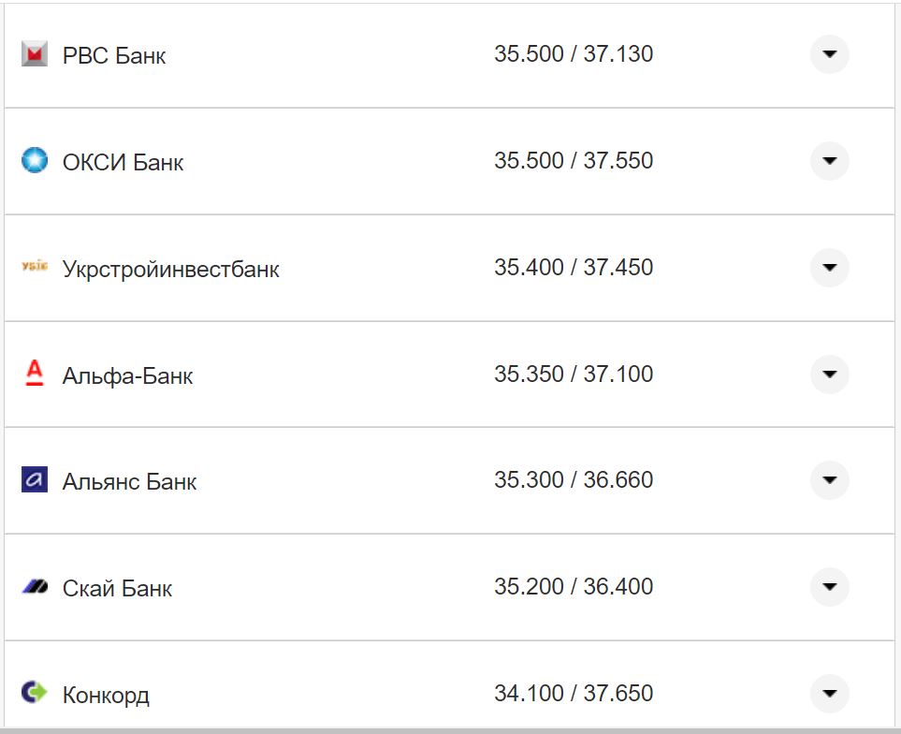
Task: Click the Конкорд logo icon
Action: click(x=34, y=693)
